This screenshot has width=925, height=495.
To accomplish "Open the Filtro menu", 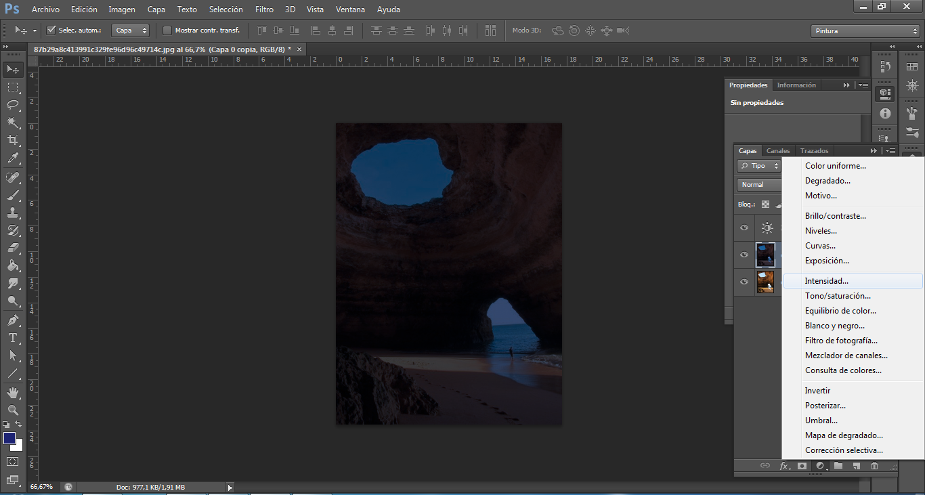I will point(265,9).
